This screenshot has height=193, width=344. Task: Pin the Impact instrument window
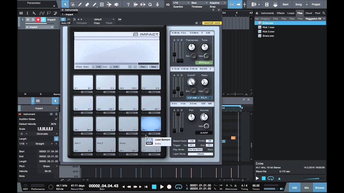click(213, 10)
